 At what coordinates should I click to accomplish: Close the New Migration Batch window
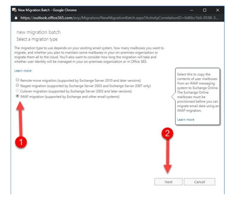coord(218,10)
